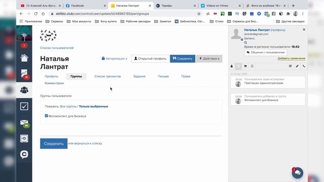
Task: Select the cart icon in right panel toolbar
Action: (x=245, y=66)
